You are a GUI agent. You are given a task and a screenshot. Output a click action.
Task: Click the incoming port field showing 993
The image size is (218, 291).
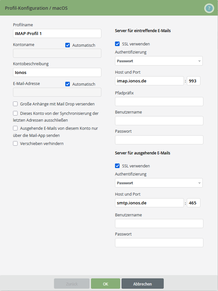193,80
